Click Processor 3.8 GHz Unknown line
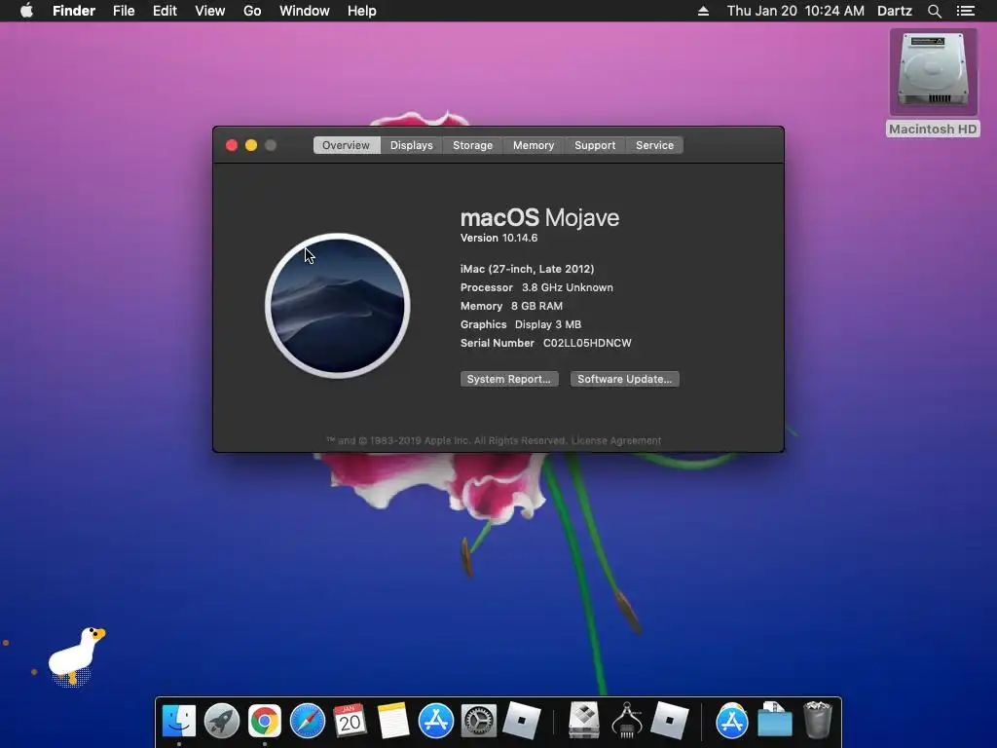This screenshot has height=748, width=997. click(x=536, y=287)
